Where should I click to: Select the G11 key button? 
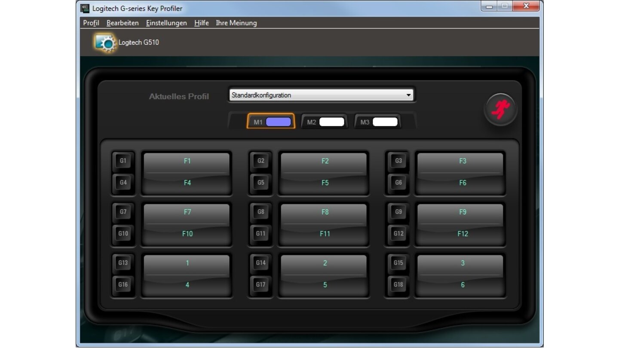pyautogui.click(x=261, y=234)
